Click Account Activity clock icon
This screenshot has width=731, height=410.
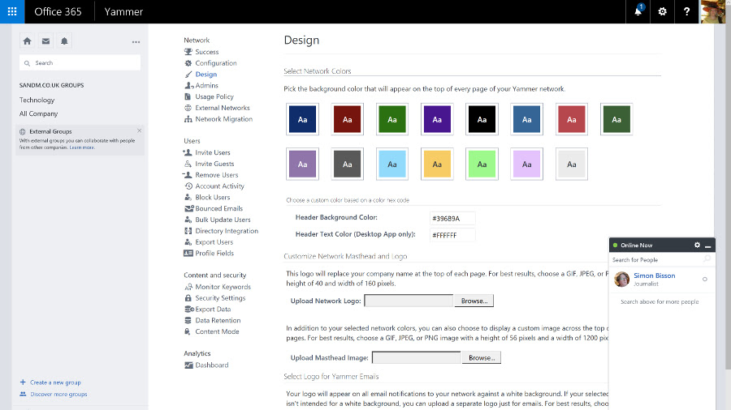click(x=188, y=186)
